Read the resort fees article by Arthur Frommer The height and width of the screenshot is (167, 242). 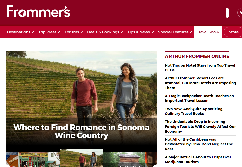[x=200, y=83]
